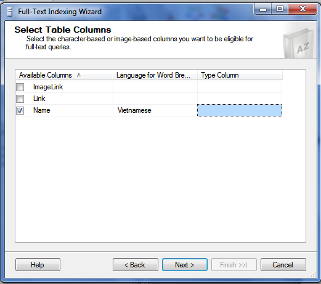
Task: Click the Next button
Action: tap(185, 265)
